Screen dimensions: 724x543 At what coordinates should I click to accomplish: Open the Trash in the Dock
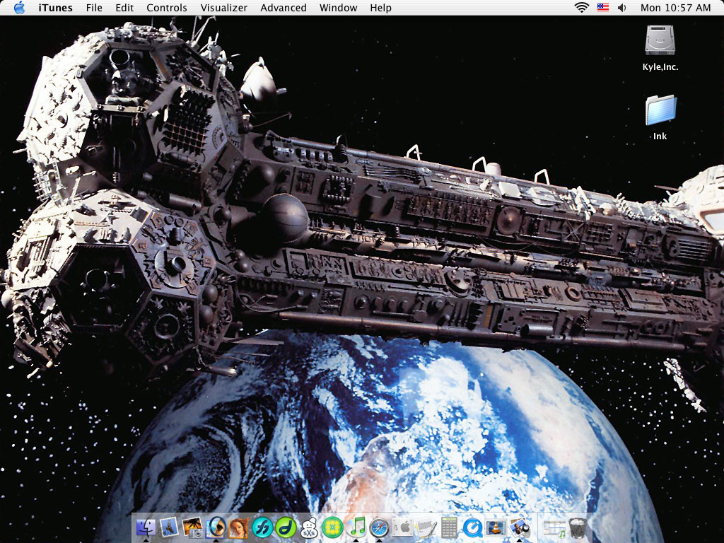click(578, 527)
